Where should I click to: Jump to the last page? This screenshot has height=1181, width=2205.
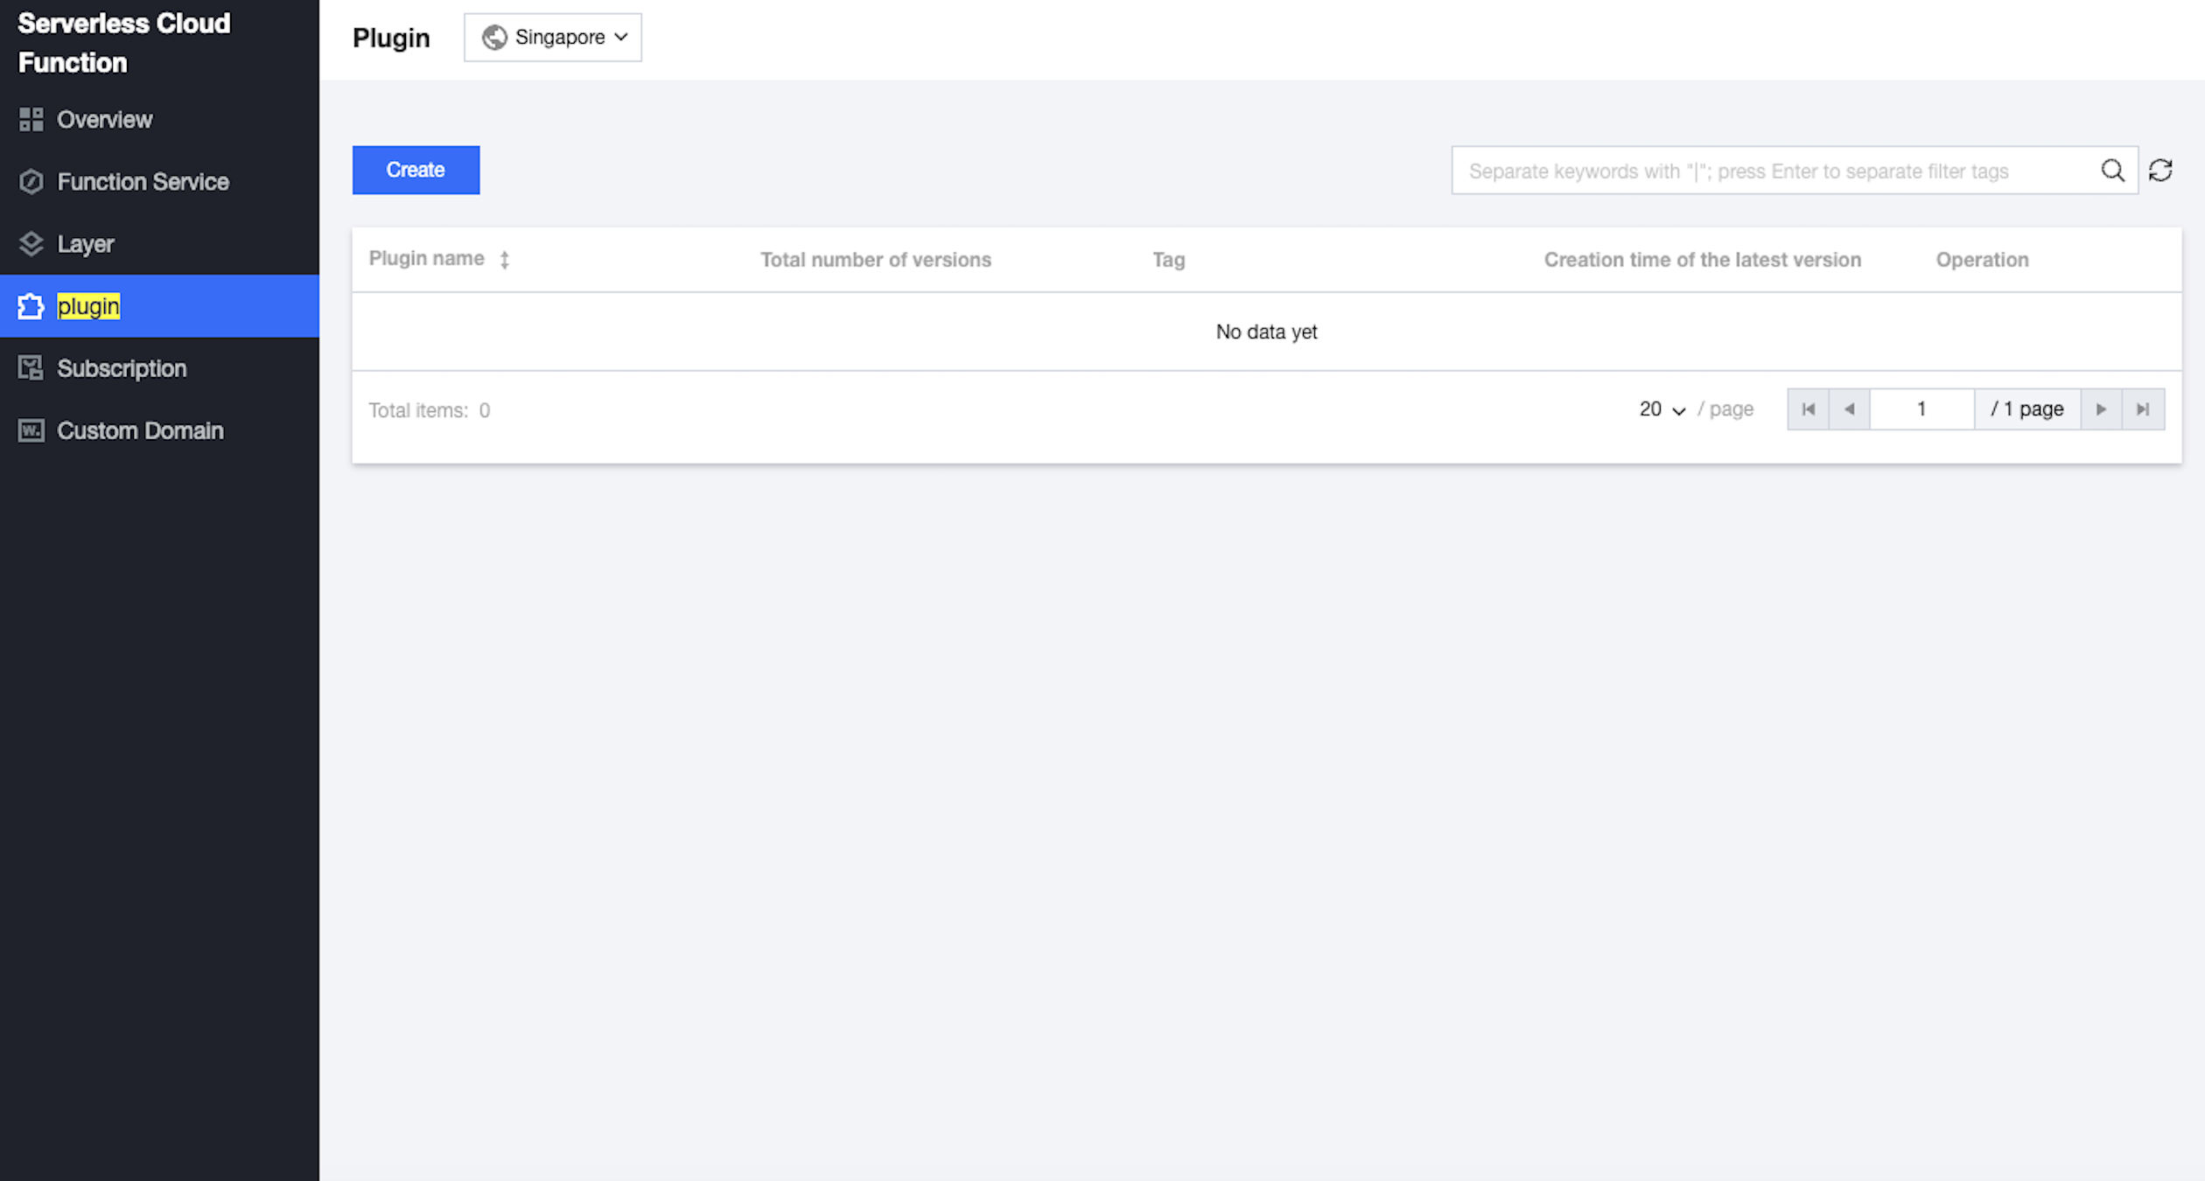point(2143,409)
